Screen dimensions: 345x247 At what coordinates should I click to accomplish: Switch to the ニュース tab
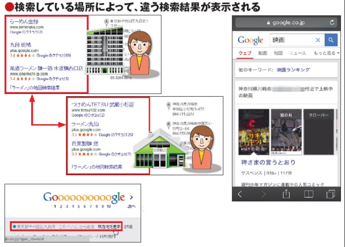298,53
